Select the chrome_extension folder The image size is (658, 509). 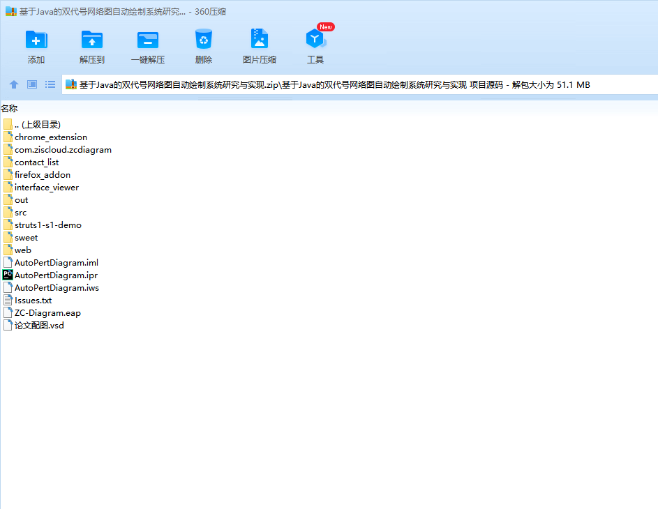click(x=45, y=137)
